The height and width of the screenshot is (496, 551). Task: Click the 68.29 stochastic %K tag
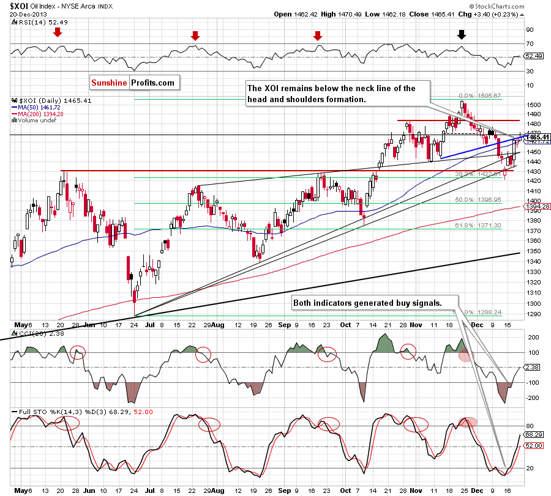tap(533, 435)
